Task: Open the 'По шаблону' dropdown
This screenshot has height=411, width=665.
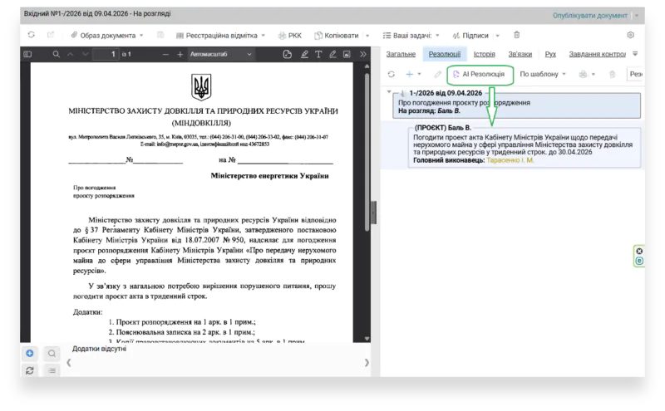Action: coord(543,74)
